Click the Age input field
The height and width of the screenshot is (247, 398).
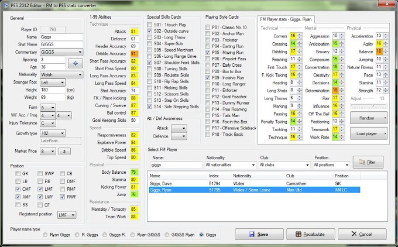pyautogui.click(x=53, y=67)
